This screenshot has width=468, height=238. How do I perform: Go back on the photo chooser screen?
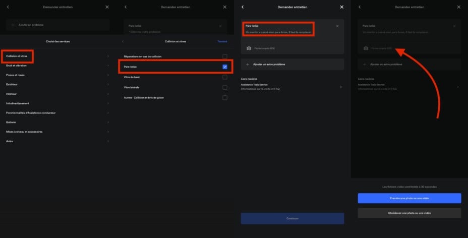[x=360, y=7]
